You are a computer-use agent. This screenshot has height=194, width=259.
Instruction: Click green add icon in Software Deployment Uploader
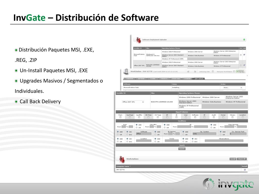click(x=244, y=40)
